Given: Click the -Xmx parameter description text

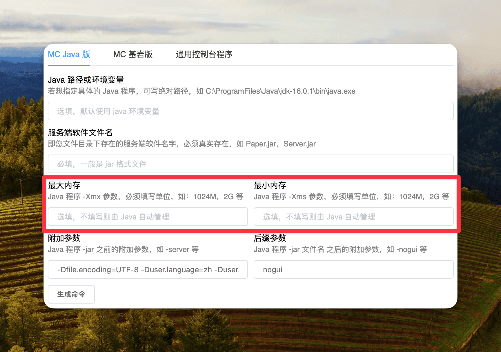Looking at the screenshot, I should pos(146,197).
